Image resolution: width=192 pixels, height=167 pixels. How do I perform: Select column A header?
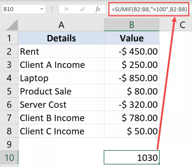click(x=61, y=25)
